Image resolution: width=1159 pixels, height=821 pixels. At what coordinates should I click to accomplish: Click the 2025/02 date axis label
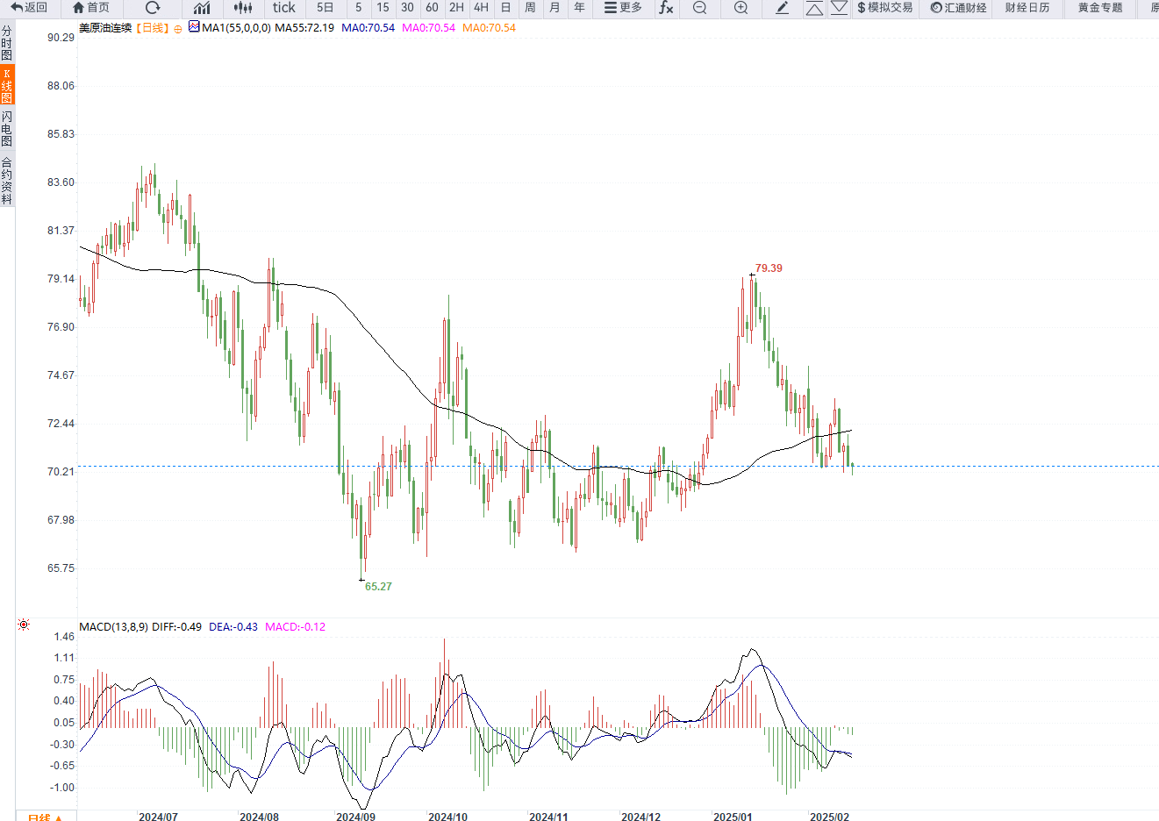coord(829,817)
